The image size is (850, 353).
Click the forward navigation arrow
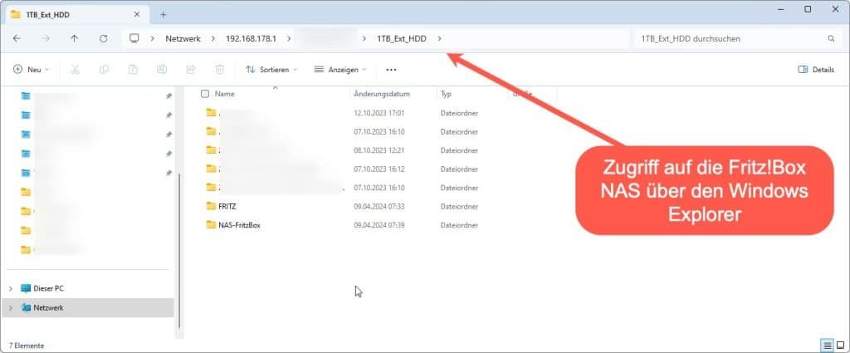tap(46, 38)
